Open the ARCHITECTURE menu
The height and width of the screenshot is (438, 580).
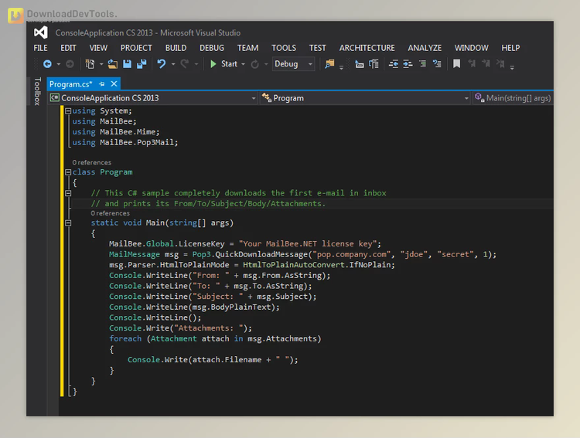pyautogui.click(x=367, y=48)
